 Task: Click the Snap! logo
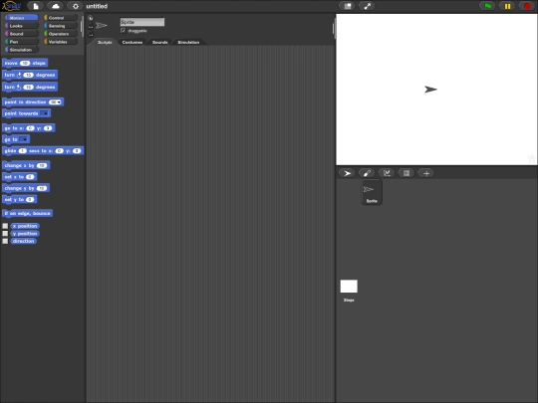(x=12, y=6)
